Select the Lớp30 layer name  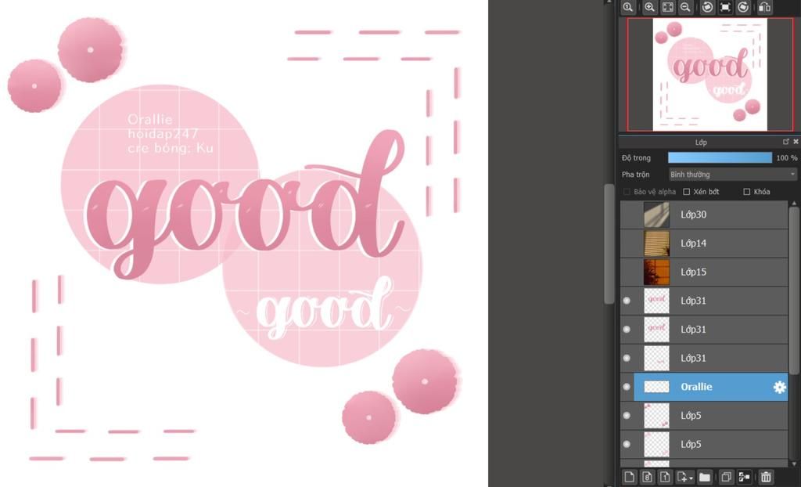(693, 215)
